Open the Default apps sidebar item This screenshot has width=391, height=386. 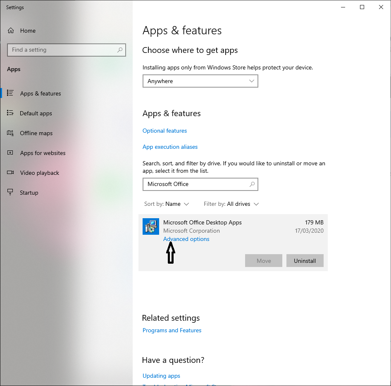click(x=66, y=113)
